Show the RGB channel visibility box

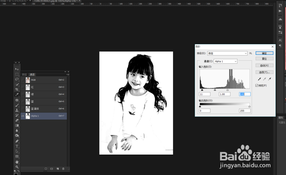(x=23, y=80)
